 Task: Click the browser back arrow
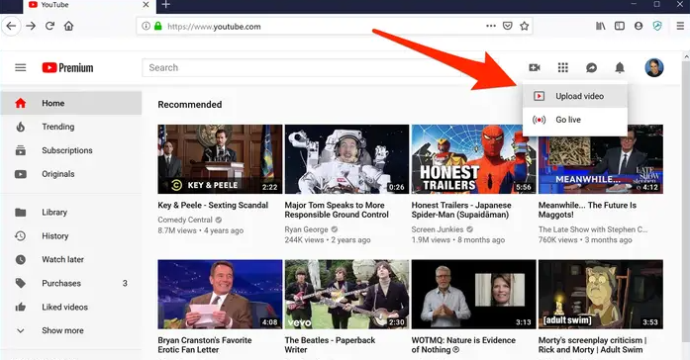[x=11, y=26]
